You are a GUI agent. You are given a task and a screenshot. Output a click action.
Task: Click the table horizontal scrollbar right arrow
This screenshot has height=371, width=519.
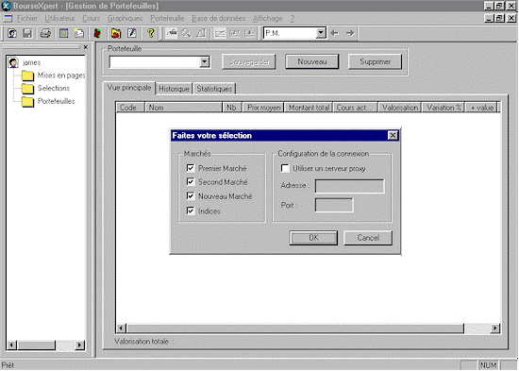pyautogui.click(x=495, y=329)
